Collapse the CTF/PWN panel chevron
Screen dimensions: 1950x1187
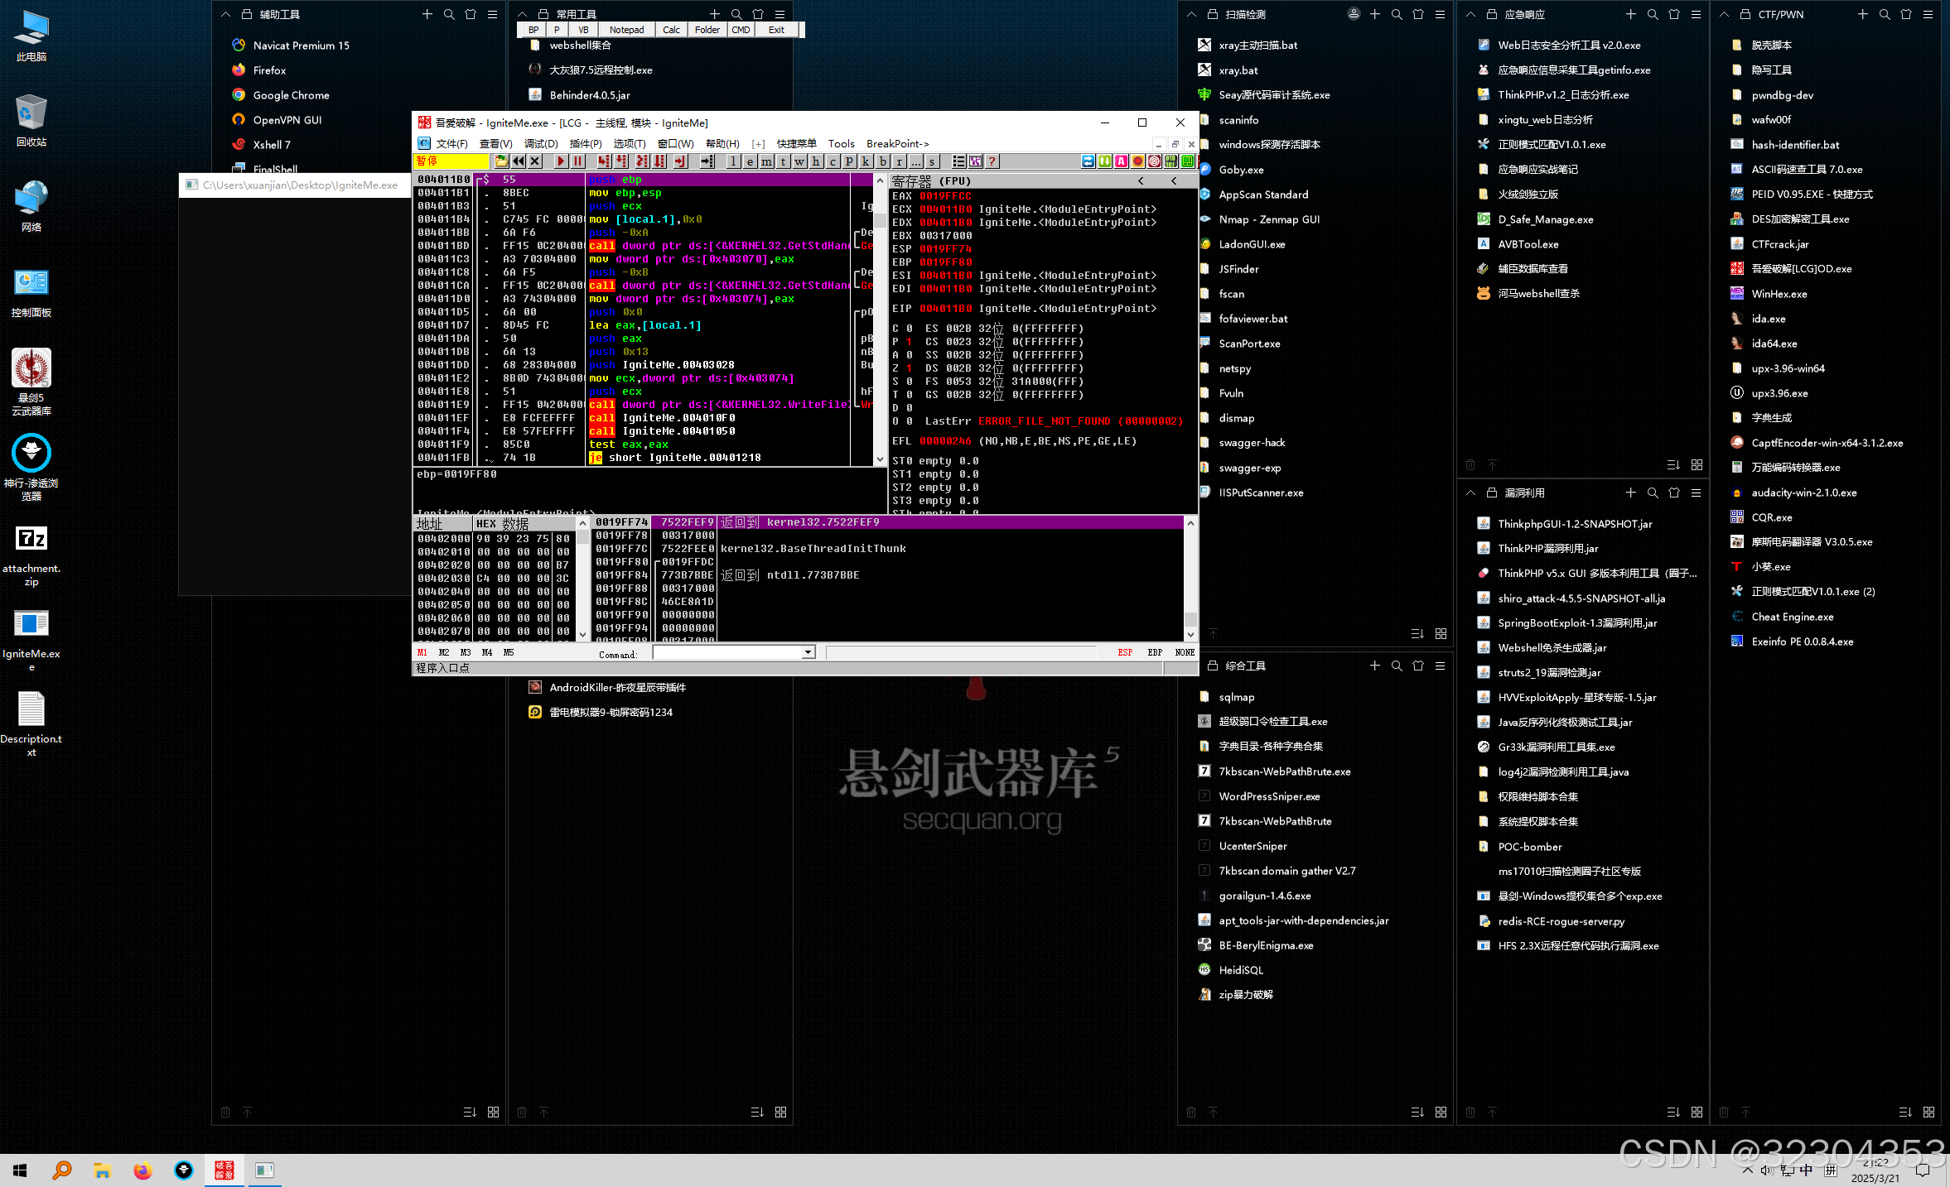pos(1724,14)
